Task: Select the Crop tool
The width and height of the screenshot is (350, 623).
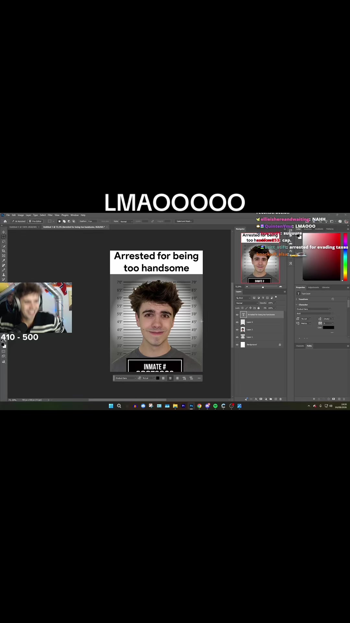Action: click(4, 251)
